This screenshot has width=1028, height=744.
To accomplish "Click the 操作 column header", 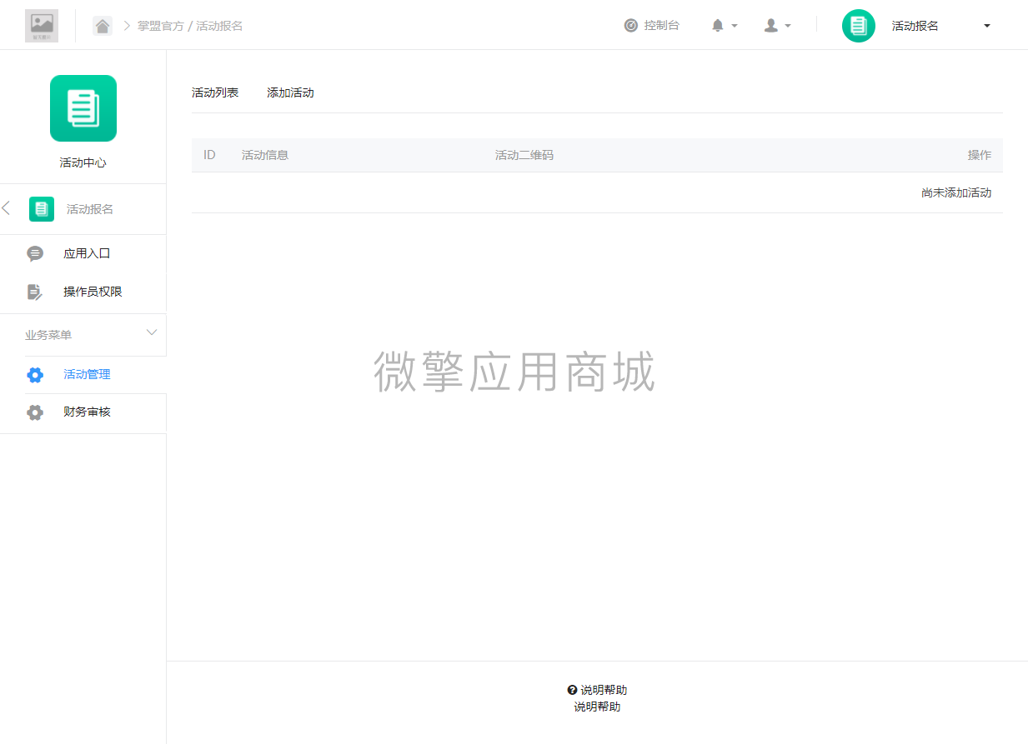I will coord(980,155).
